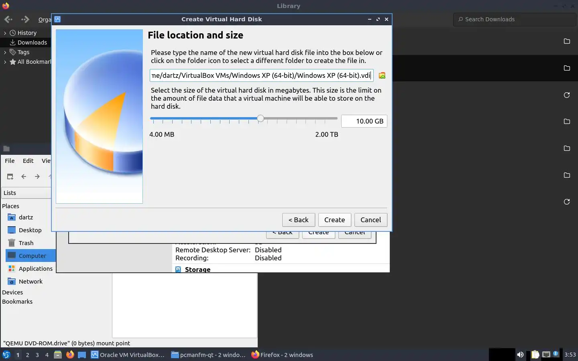Open the Lists dropdown in the file manager
This screenshot has height=361, width=578.
(x=26, y=193)
